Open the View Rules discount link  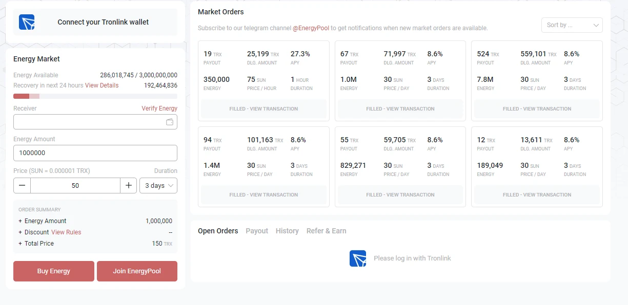tap(66, 232)
